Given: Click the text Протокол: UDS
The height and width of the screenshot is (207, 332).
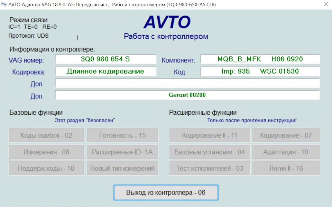Looking at the screenshot, I should 28,36.
